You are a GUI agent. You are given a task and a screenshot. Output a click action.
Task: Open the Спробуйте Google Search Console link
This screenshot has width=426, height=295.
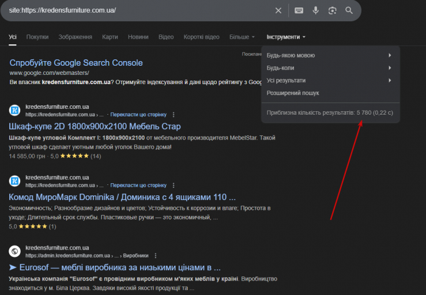tap(76, 63)
